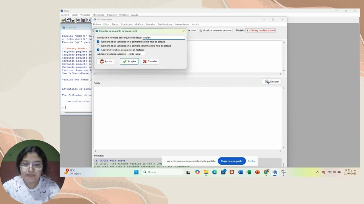
Task: Toggle variable names in first row checkbox
Action: point(98,42)
